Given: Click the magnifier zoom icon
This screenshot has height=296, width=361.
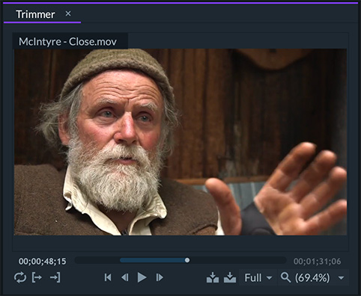Looking at the screenshot, I should 285,277.
